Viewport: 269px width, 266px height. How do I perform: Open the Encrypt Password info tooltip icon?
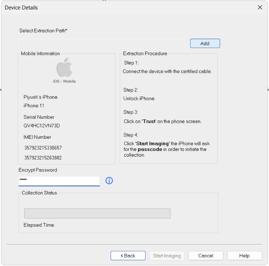[x=109, y=180]
